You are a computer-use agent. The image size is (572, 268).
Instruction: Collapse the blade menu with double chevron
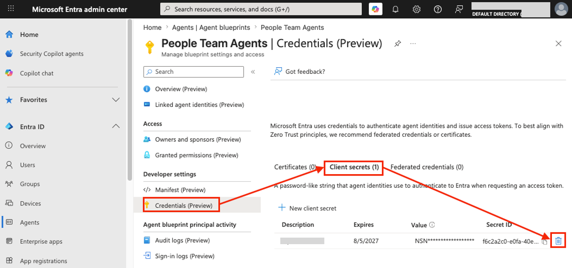coord(253,72)
